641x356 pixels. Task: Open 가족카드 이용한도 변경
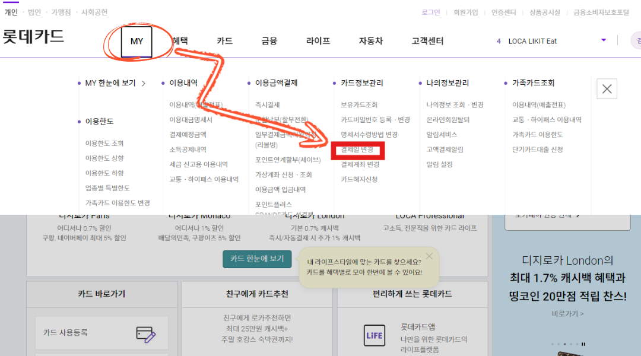click(x=118, y=203)
